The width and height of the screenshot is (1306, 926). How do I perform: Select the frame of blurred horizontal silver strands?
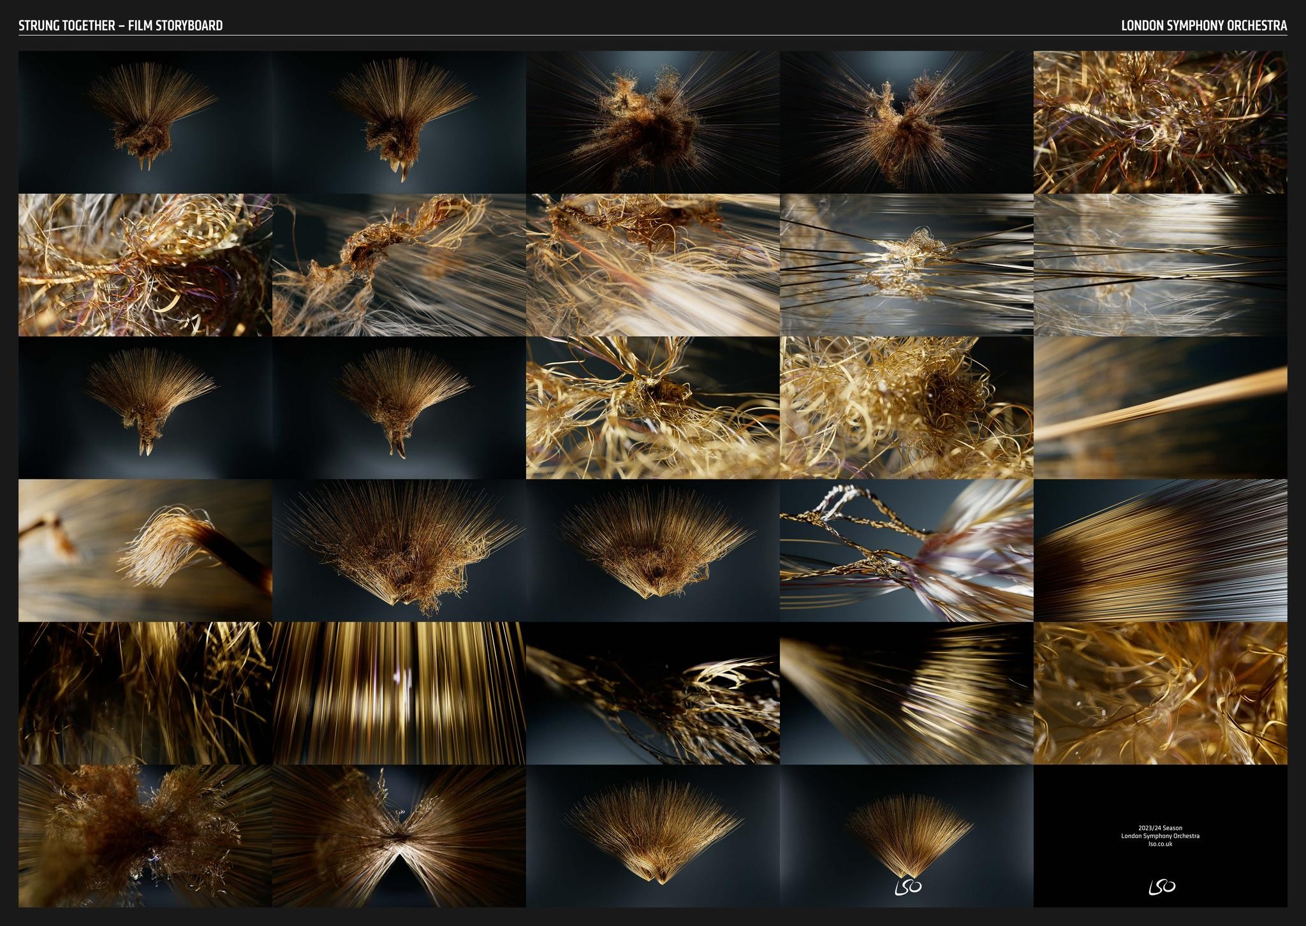(x=1161, y=265)
